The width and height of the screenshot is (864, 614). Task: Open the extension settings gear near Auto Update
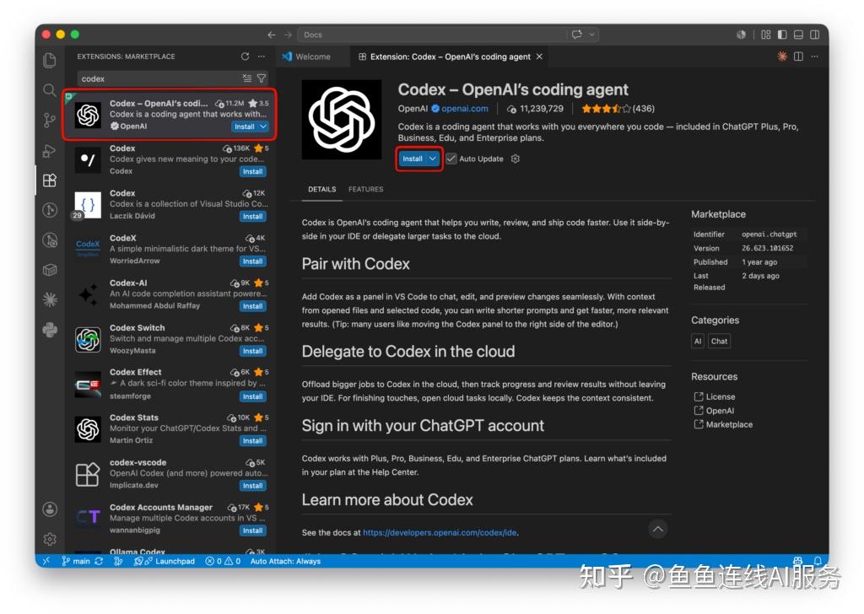pyautogui.click(x=516, y=159)
